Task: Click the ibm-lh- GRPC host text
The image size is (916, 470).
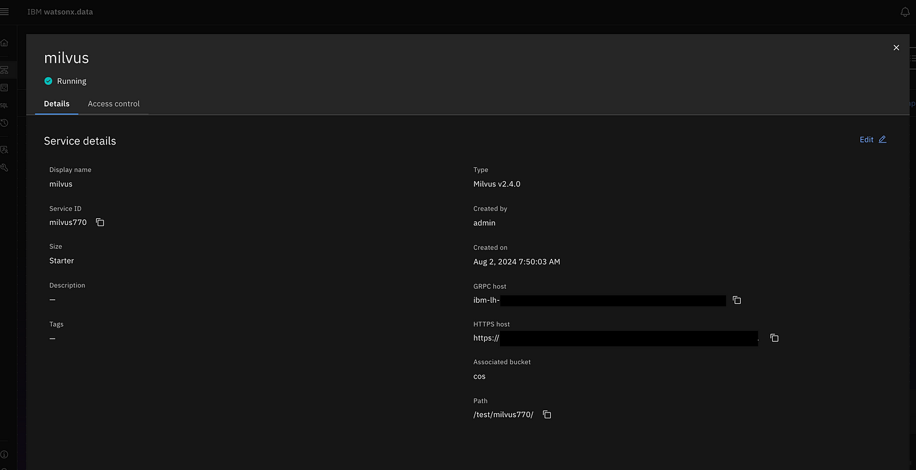Action: [486, 301]
